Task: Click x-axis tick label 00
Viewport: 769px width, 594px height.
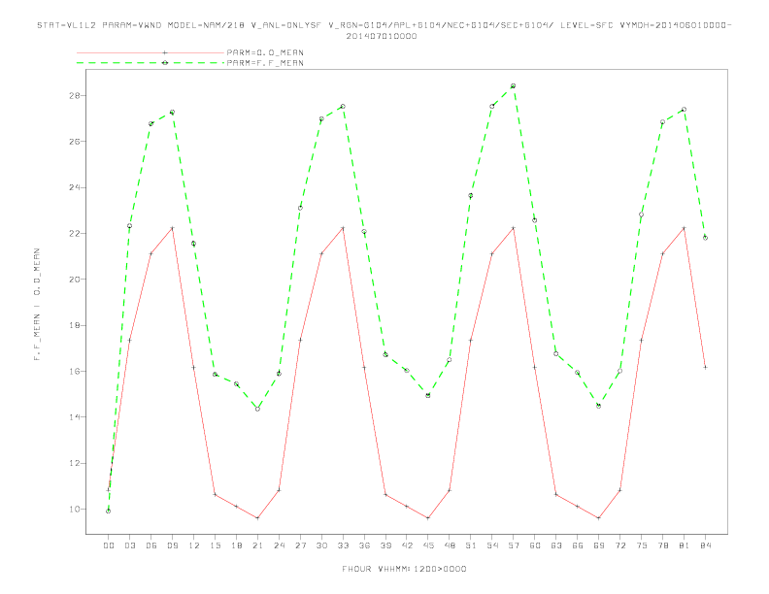Action: coord(109,545)
